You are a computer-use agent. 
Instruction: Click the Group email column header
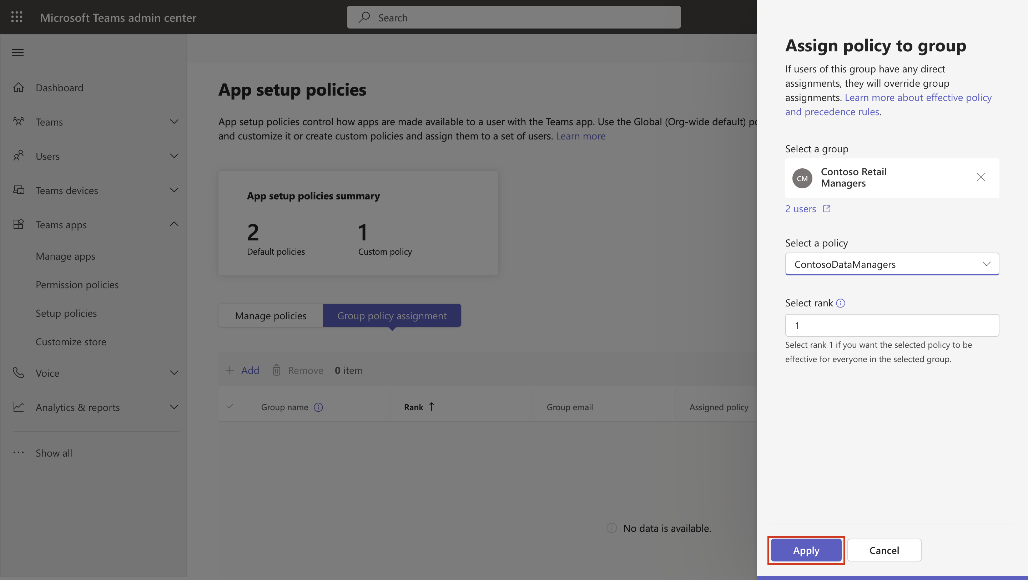pyautogui.click(x=569, y=407)
